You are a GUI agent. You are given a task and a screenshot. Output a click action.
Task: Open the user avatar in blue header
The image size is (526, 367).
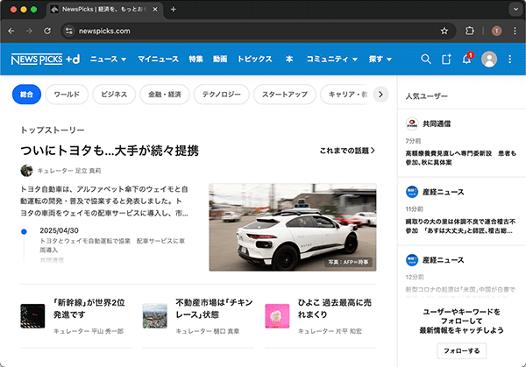coord(489,60)
